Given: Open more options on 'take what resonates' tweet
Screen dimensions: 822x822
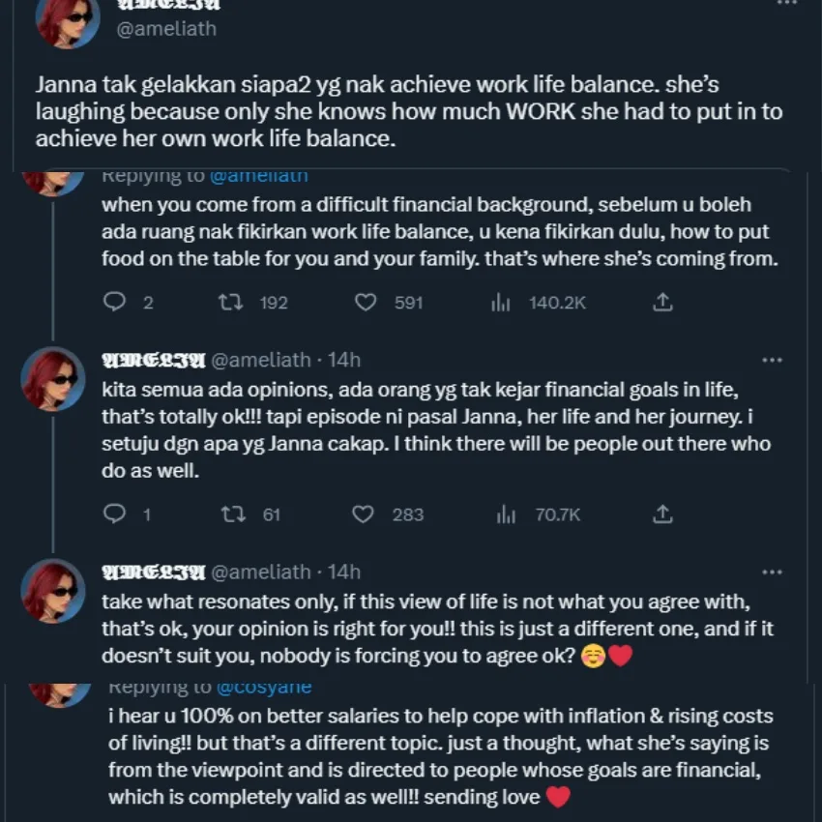Looking at the screenshot, I should pos(772,572).
